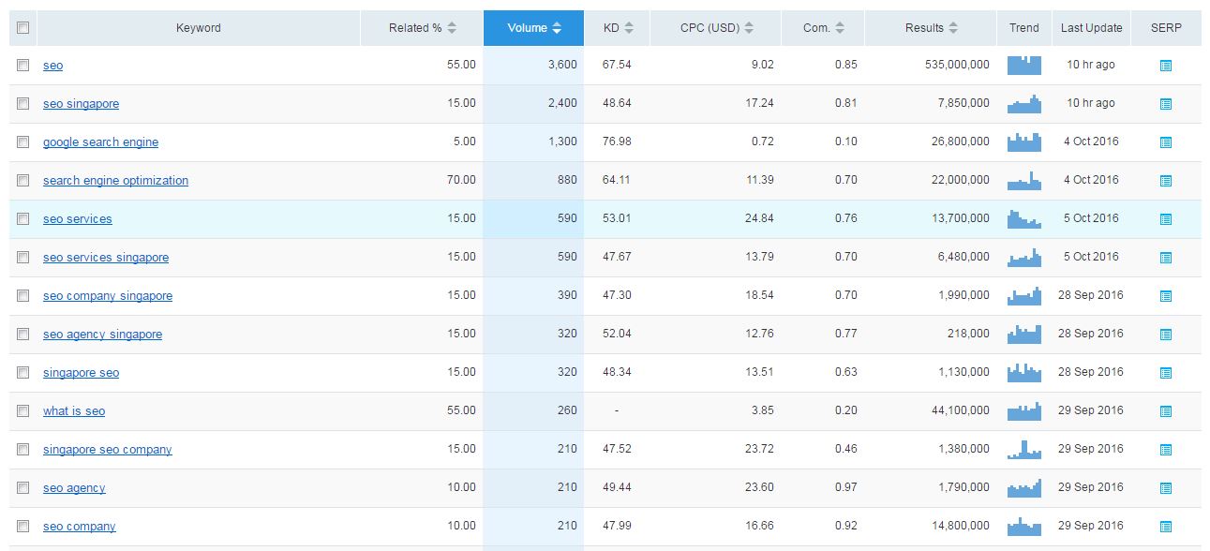The width and height of the screenshot is (1210, 551).
Task: View trend chart for google search engine
Action: tap(1024, 141)
